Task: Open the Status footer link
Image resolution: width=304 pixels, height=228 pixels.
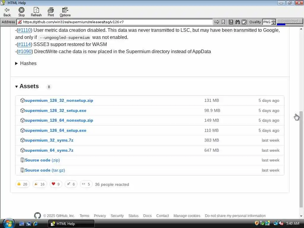Action: pyautogui.click(x=133, y=216)
